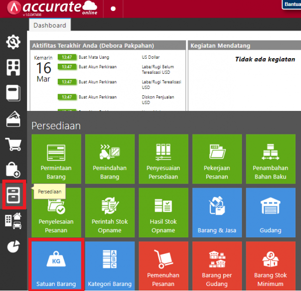Image resolution: width=301 pixels, height=291 pixels.
Task: Open the shopping cart sidebar module
Action: click(x=13, y=144)
